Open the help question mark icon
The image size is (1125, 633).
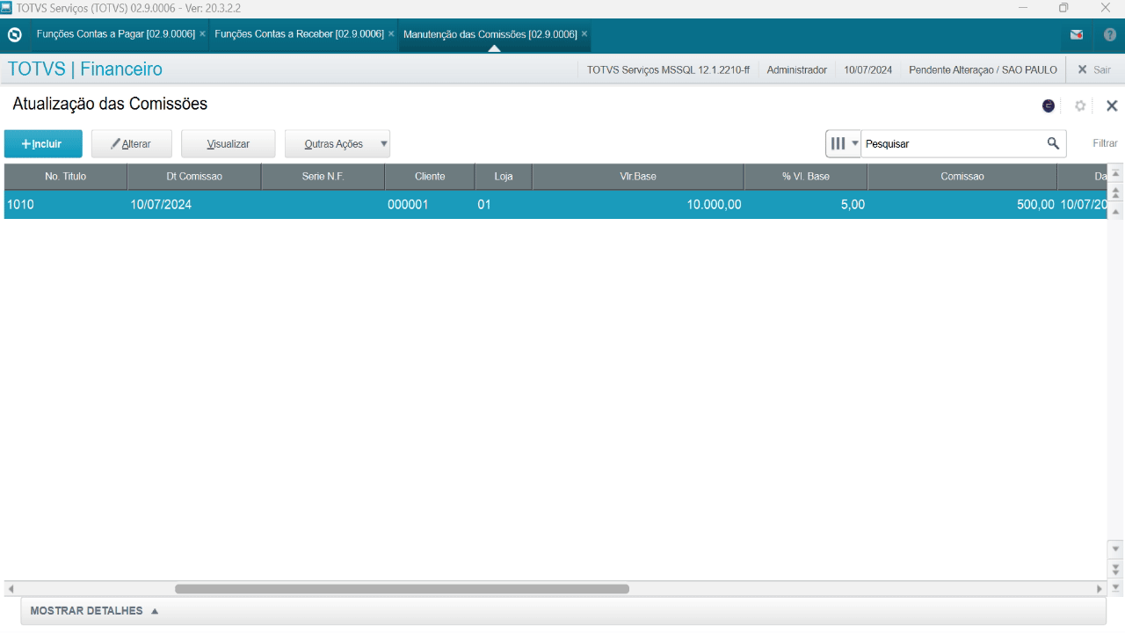[1110, 34]
